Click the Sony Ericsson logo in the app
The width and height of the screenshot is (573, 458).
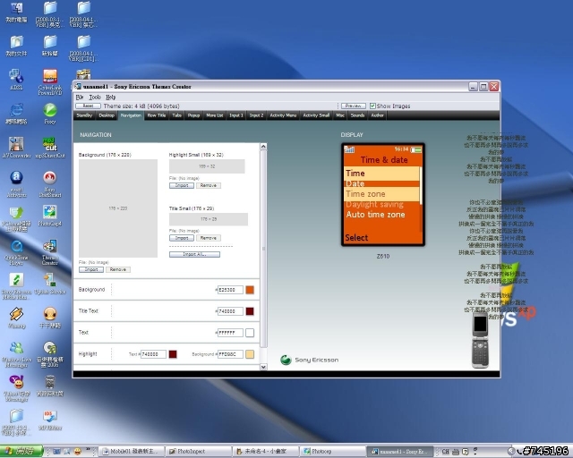pos(309,360)
